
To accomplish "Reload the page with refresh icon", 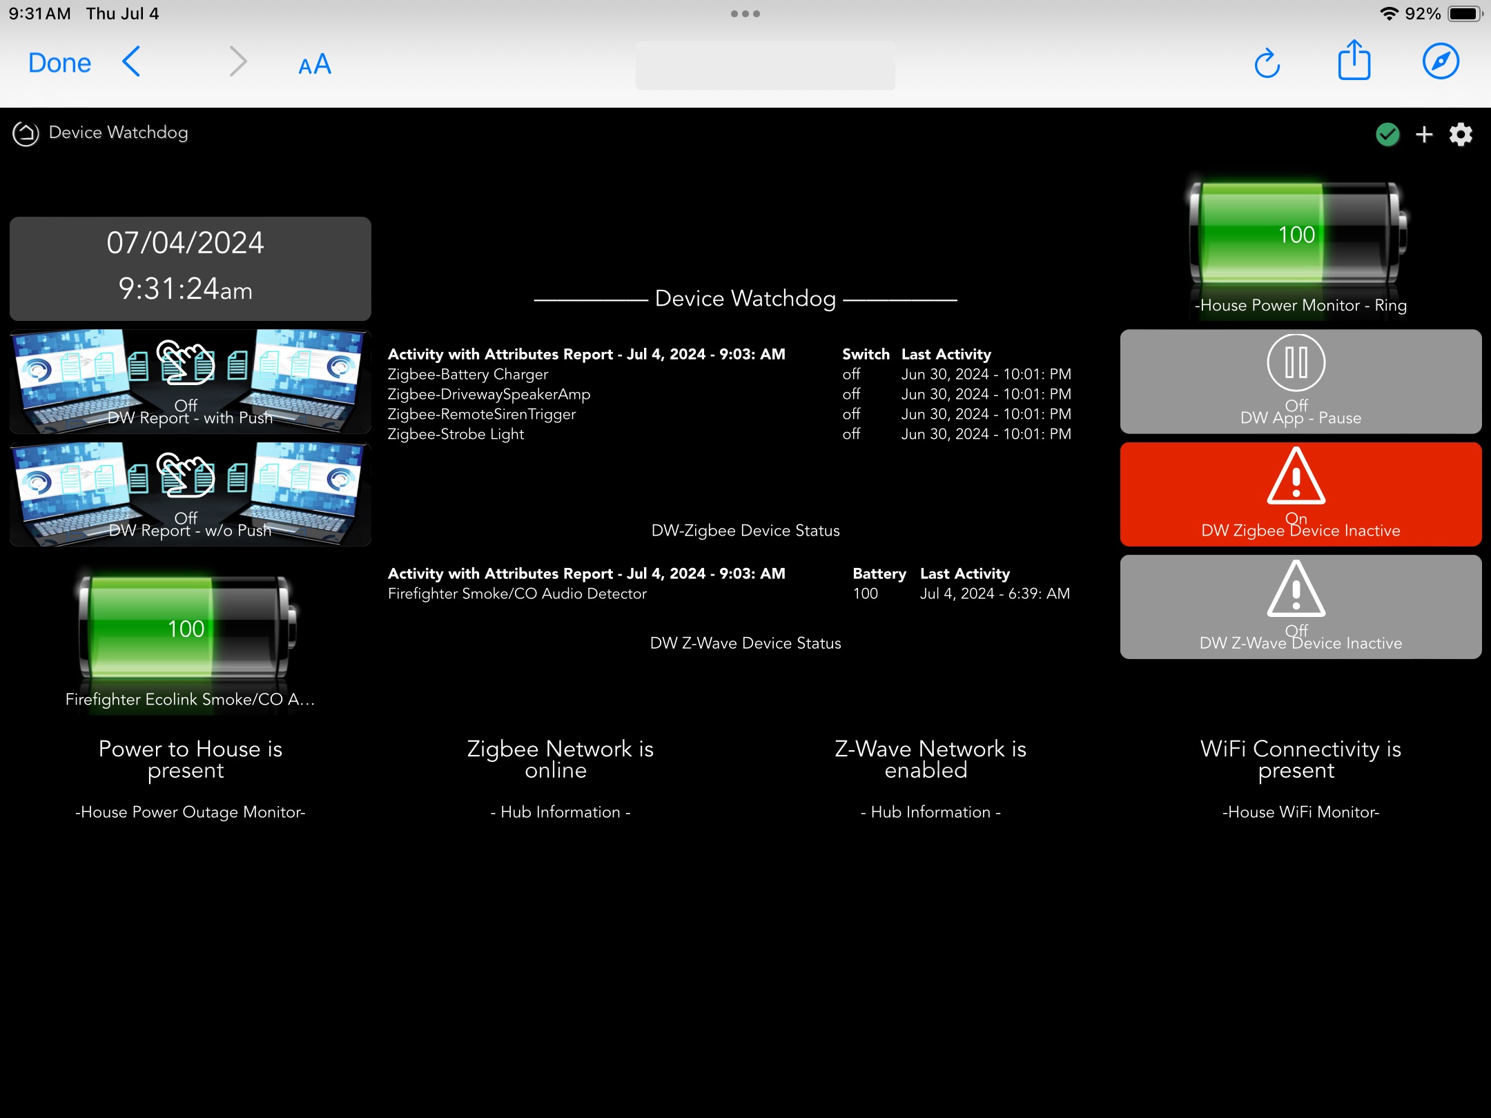I will [x=1267, y=63].
